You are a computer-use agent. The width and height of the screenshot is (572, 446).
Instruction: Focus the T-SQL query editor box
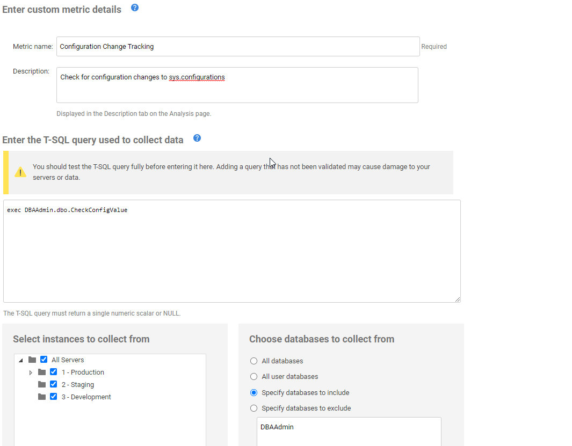(231, 251)
